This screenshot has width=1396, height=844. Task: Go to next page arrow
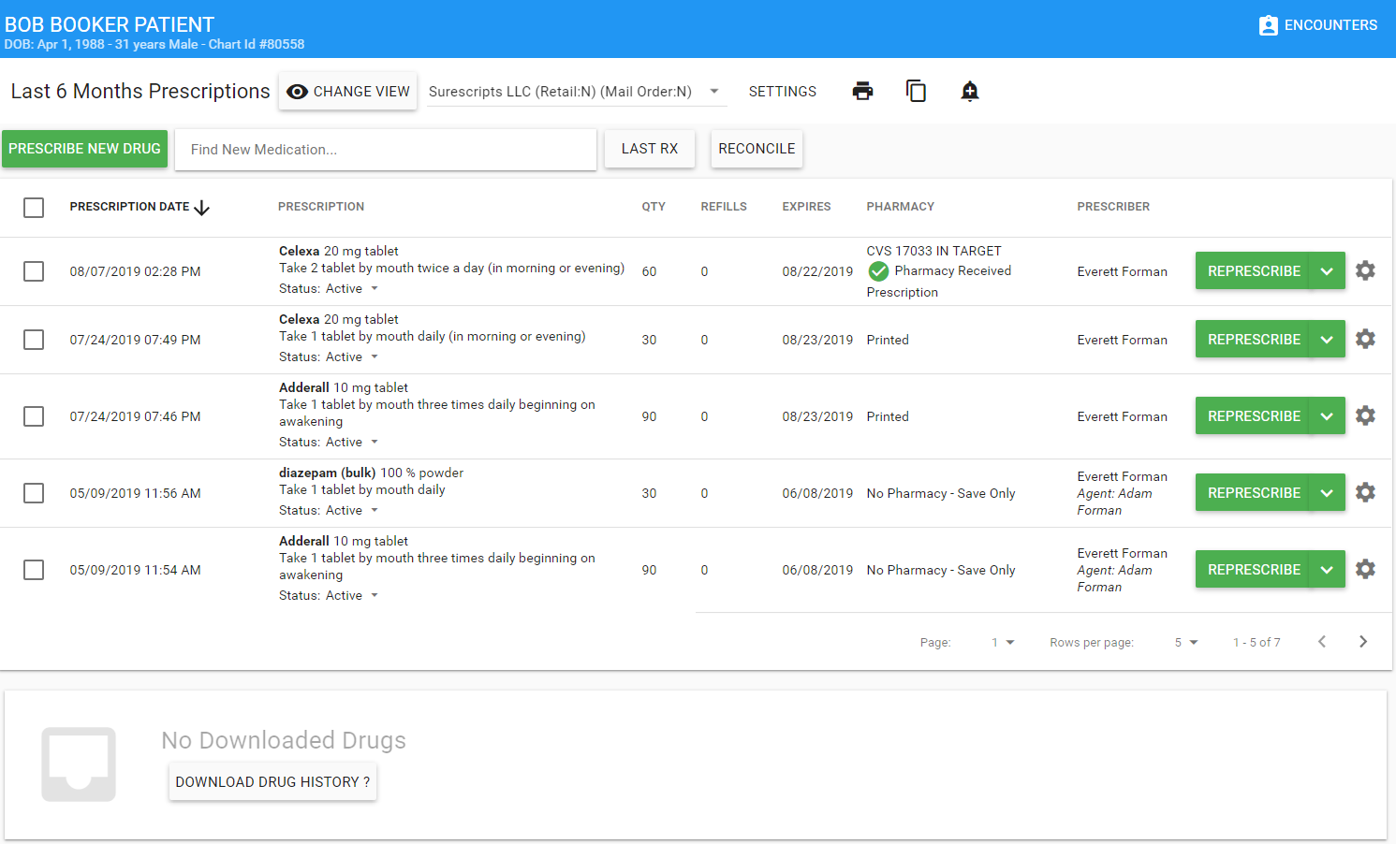1363,641
